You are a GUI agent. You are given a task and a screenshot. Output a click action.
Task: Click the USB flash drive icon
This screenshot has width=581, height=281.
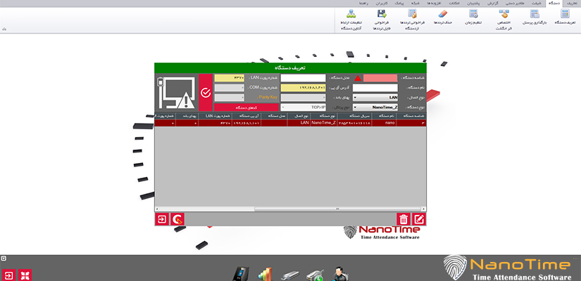coord(289,275)
